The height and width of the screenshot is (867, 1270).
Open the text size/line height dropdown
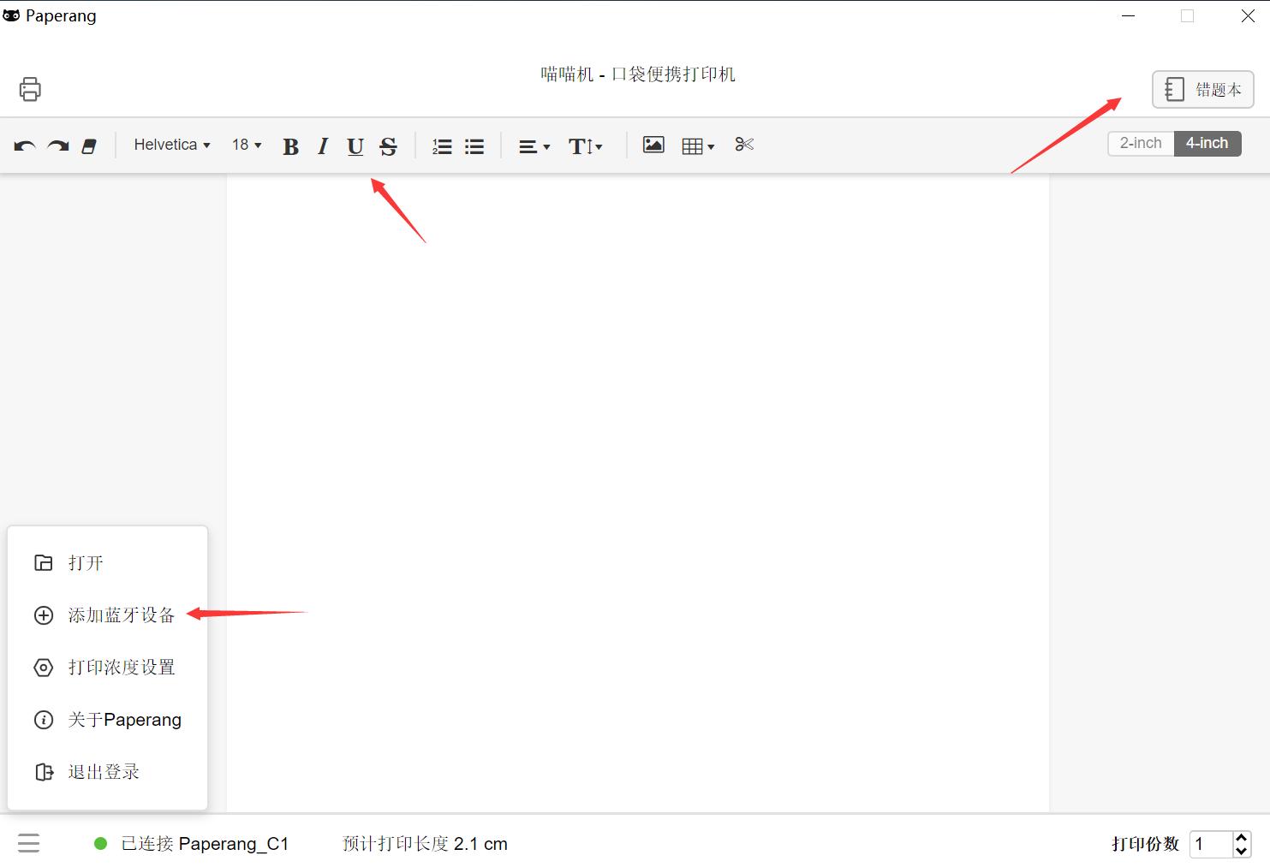pos(586,146)
